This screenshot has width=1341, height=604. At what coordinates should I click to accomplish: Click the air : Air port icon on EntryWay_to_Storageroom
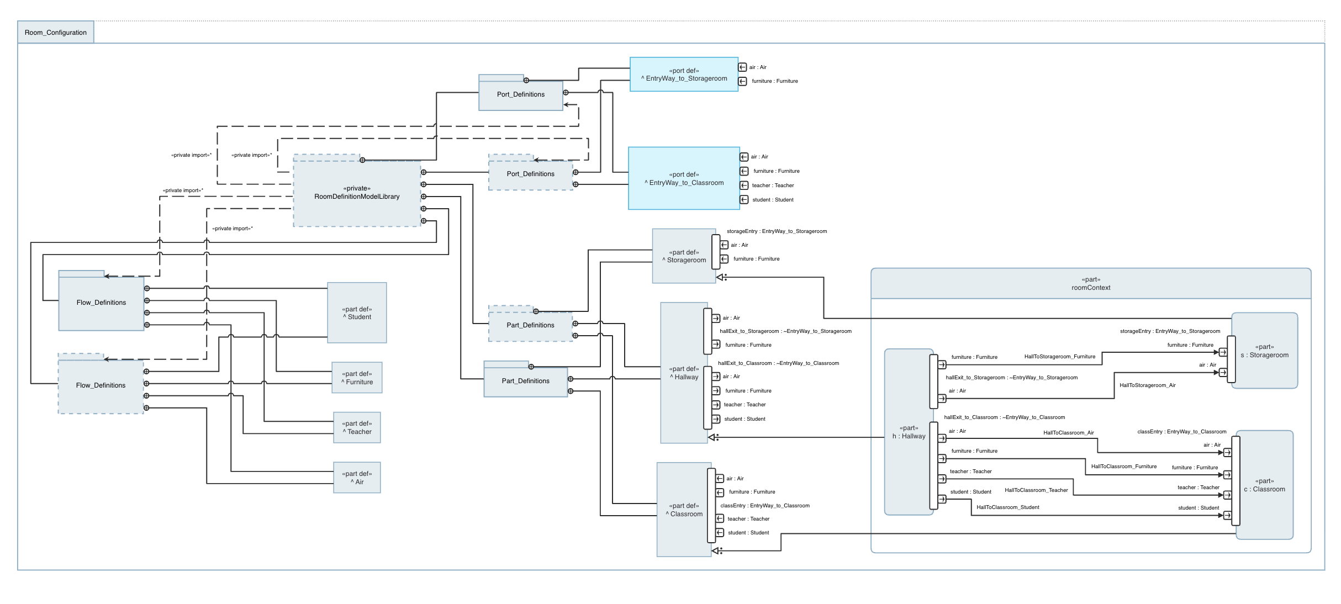743,67
